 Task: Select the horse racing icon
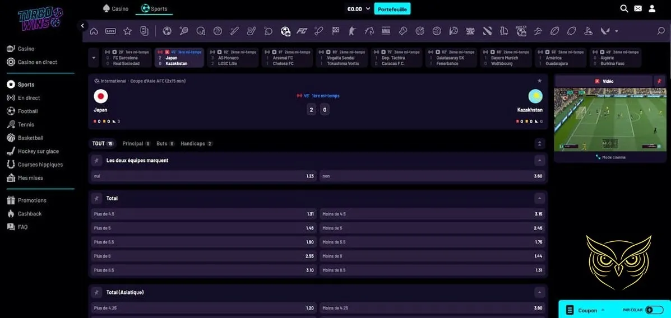click(369, 31)
